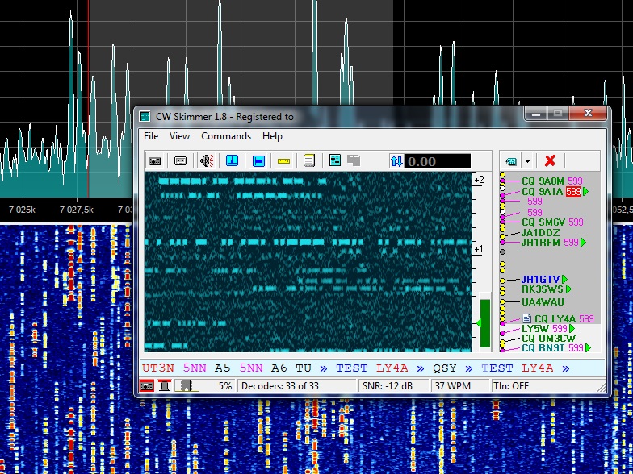Image resolution: width=633 pixels, height=474 pixels.
Task: Open the View menu
Action: (x=179, y=136)
